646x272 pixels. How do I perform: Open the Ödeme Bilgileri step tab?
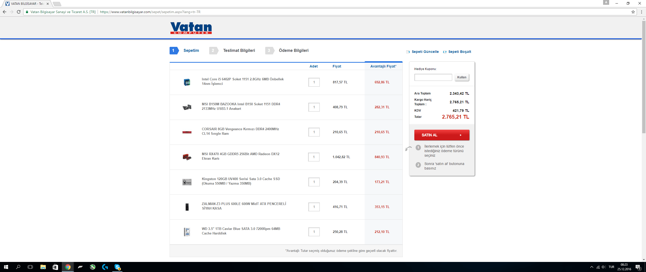coord(293,50)
